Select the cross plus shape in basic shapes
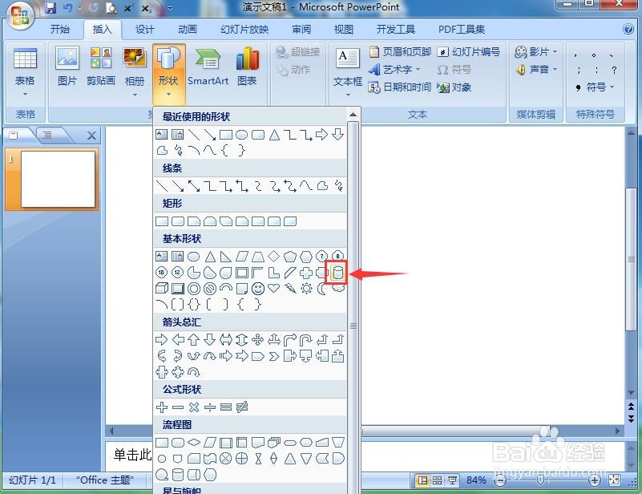The image size is (642, 494). click(x=306, y=273)
